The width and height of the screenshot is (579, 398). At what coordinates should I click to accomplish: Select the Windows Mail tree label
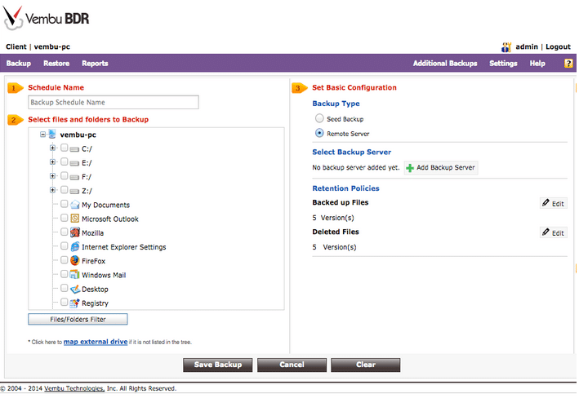104,275
